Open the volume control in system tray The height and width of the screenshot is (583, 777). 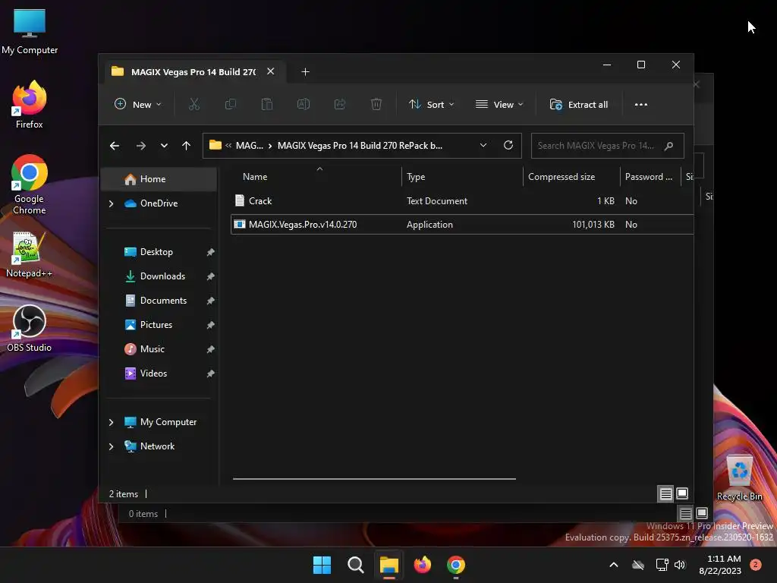(x=680, y=565)
